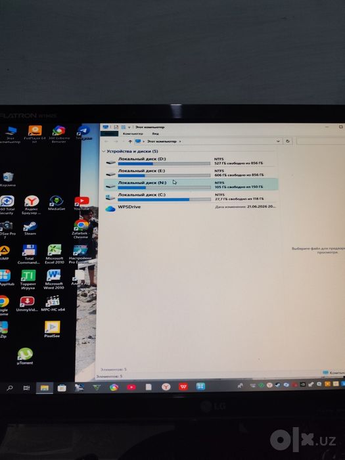
Task: Click the search box in Explorer
Action: coord(321,141)
